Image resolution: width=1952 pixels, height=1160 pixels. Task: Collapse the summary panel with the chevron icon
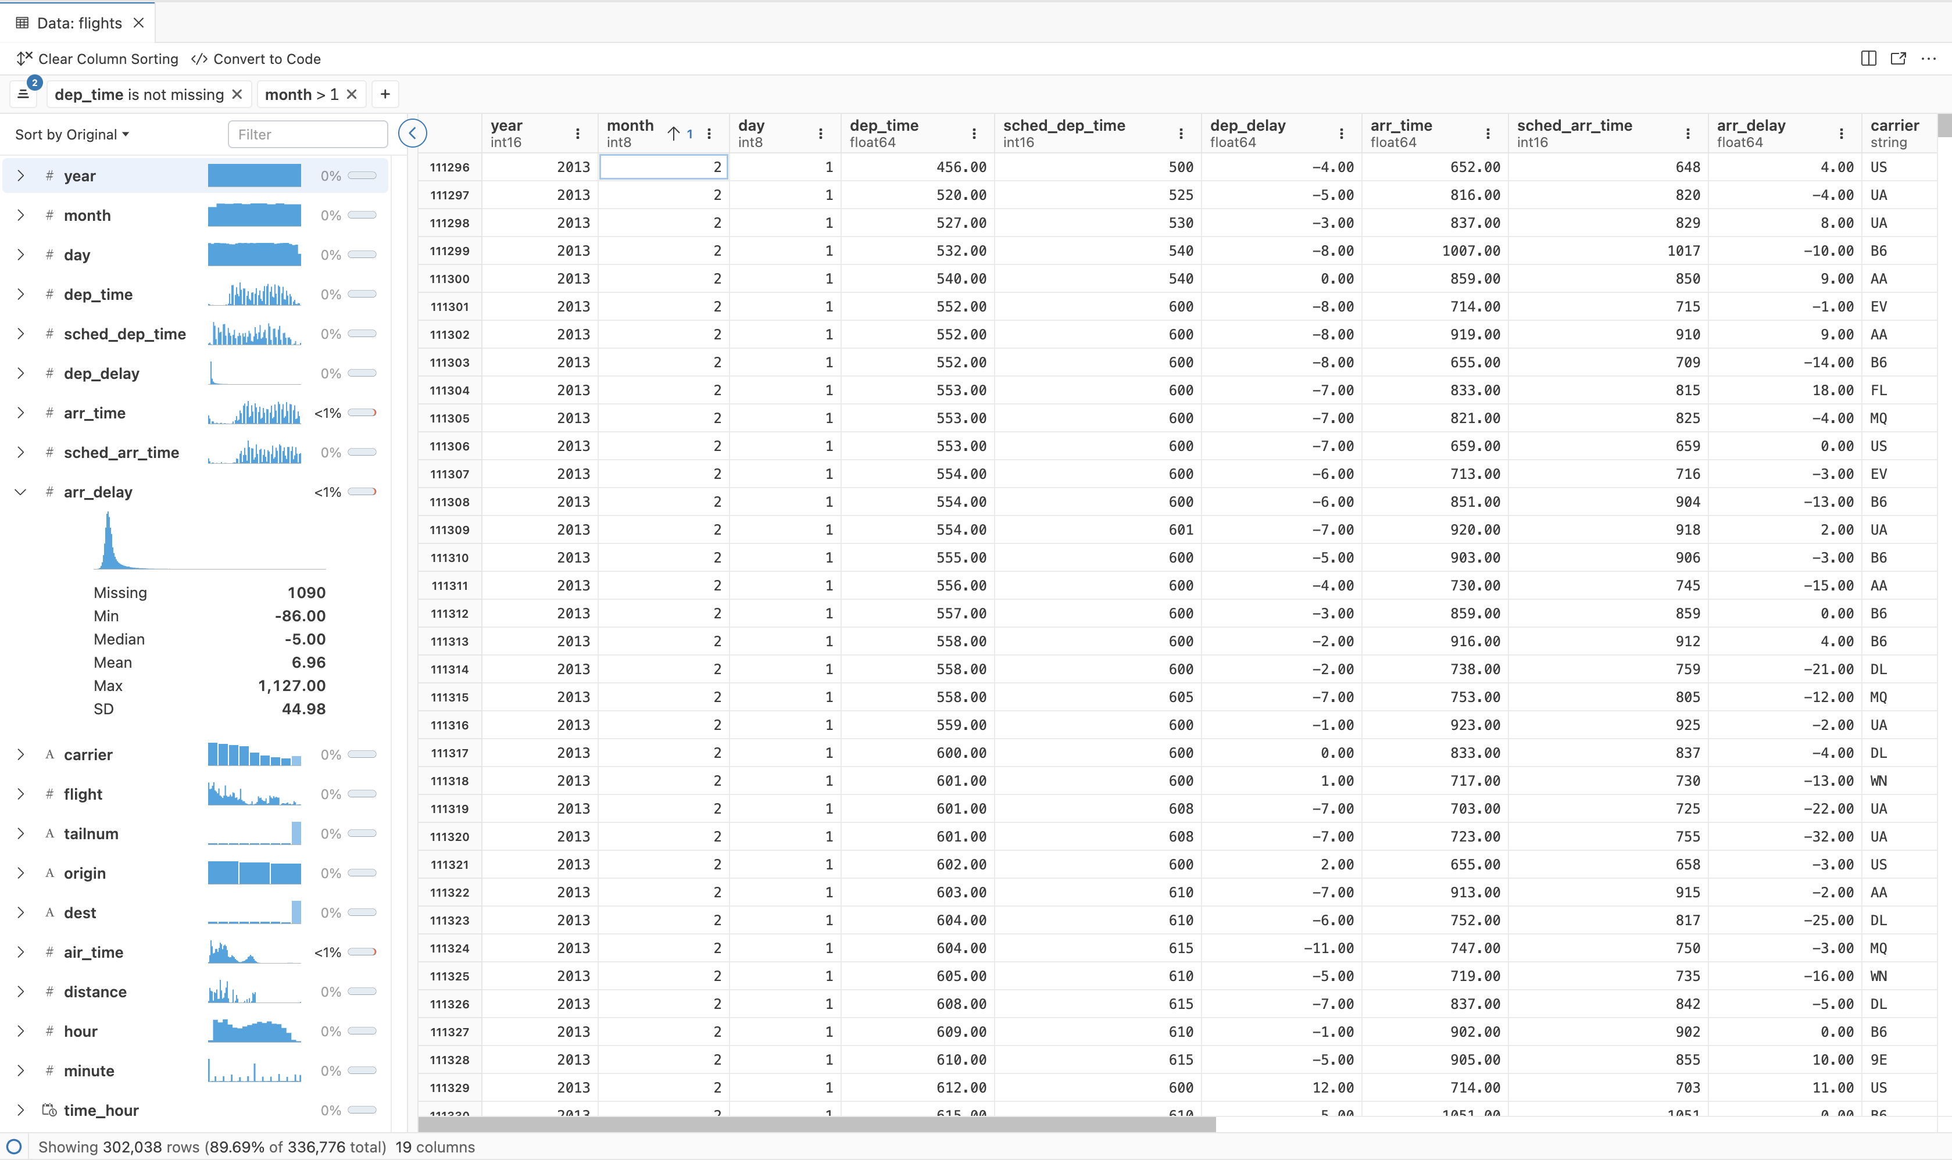click(413, 133)
